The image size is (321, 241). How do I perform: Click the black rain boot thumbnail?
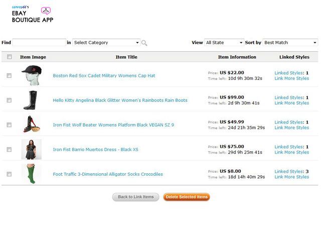31,100
